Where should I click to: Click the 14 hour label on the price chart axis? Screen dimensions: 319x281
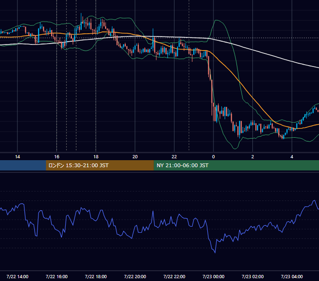[x=17, y=157]
